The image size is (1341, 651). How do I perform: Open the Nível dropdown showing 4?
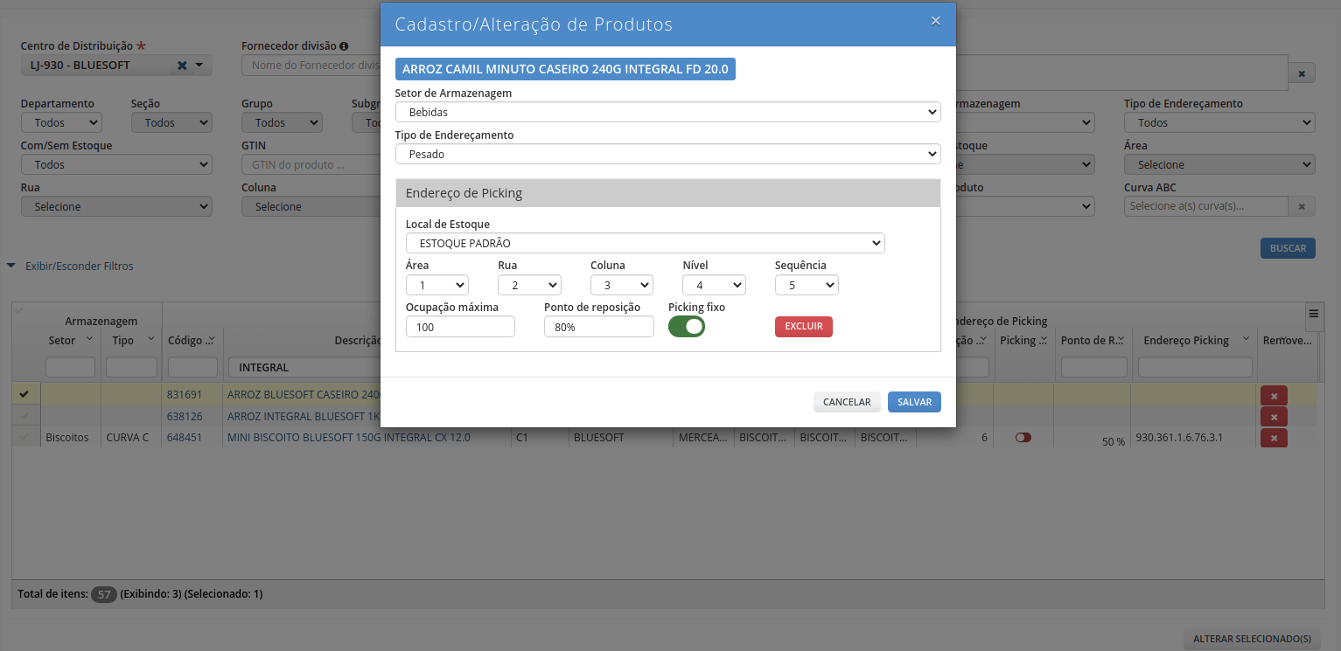714,285
